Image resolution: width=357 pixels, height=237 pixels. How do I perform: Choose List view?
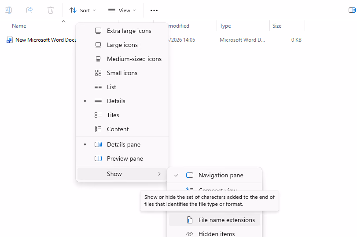tap(122, 87)
